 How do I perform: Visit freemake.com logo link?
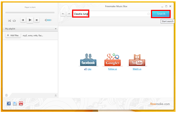(x=160, y=104)
